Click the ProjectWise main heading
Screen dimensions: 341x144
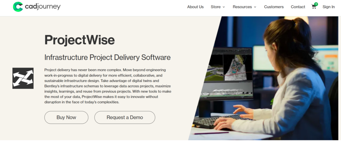point(80,40)
